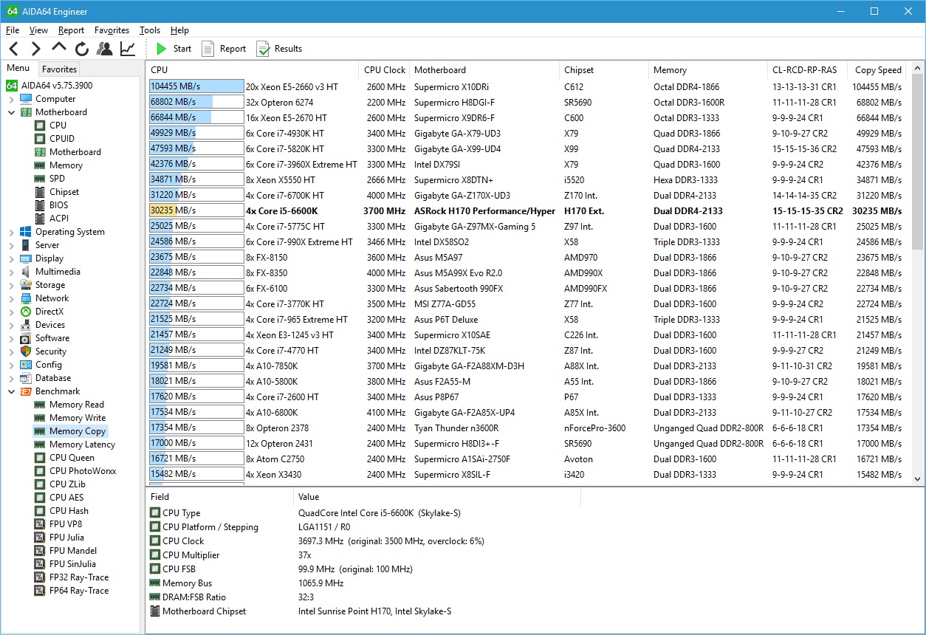Collapse the Benchmark tree node
This screenshot has width=926, height=635.
tap(12, 391)
